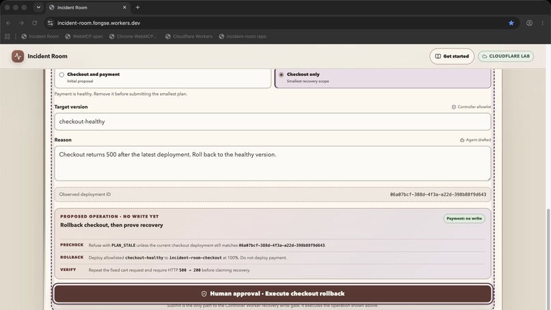551x310 pixels.
Task: Click the observed deployment ID value
Action: tap(438, 194)
